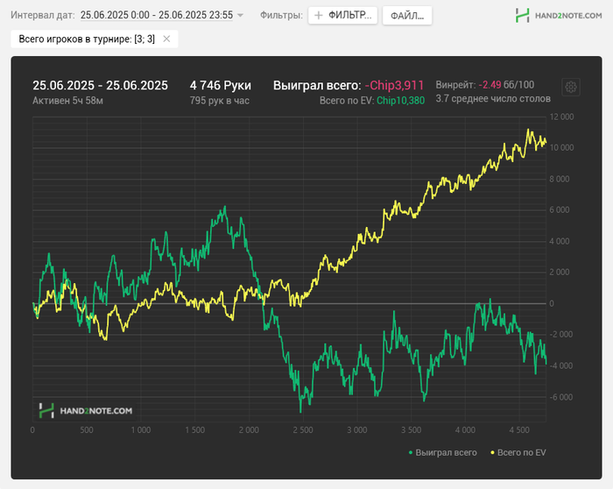Click the chart date heading 25.06.2025 - 25.06.2025
Image resolution: width=613 pixels, height=489 pixels.
tap(100, 85)
